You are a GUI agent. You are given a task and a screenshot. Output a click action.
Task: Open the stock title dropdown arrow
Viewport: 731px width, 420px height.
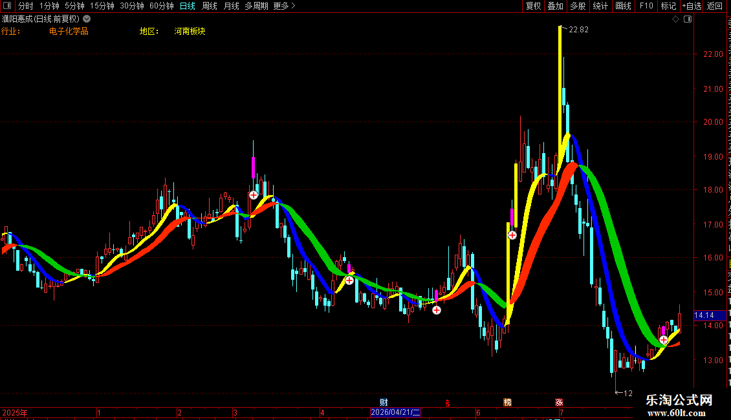(87, 19)
